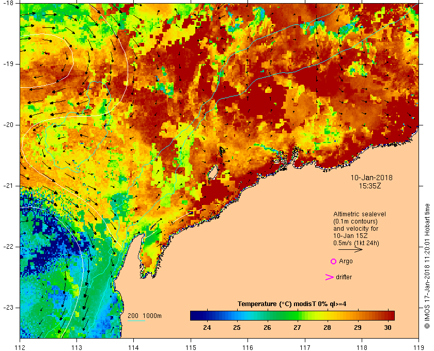This screenshot has width=434, height=351.
Task: Click the time text 15:35Z
Action: (x=370, y=186)
